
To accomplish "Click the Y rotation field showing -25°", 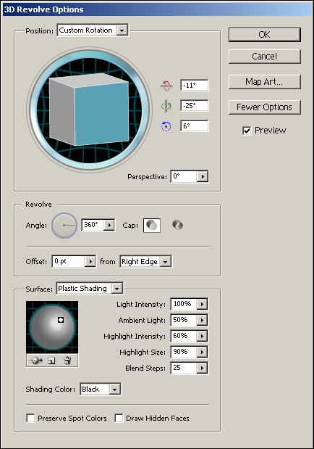I will [x=195, y=106].
